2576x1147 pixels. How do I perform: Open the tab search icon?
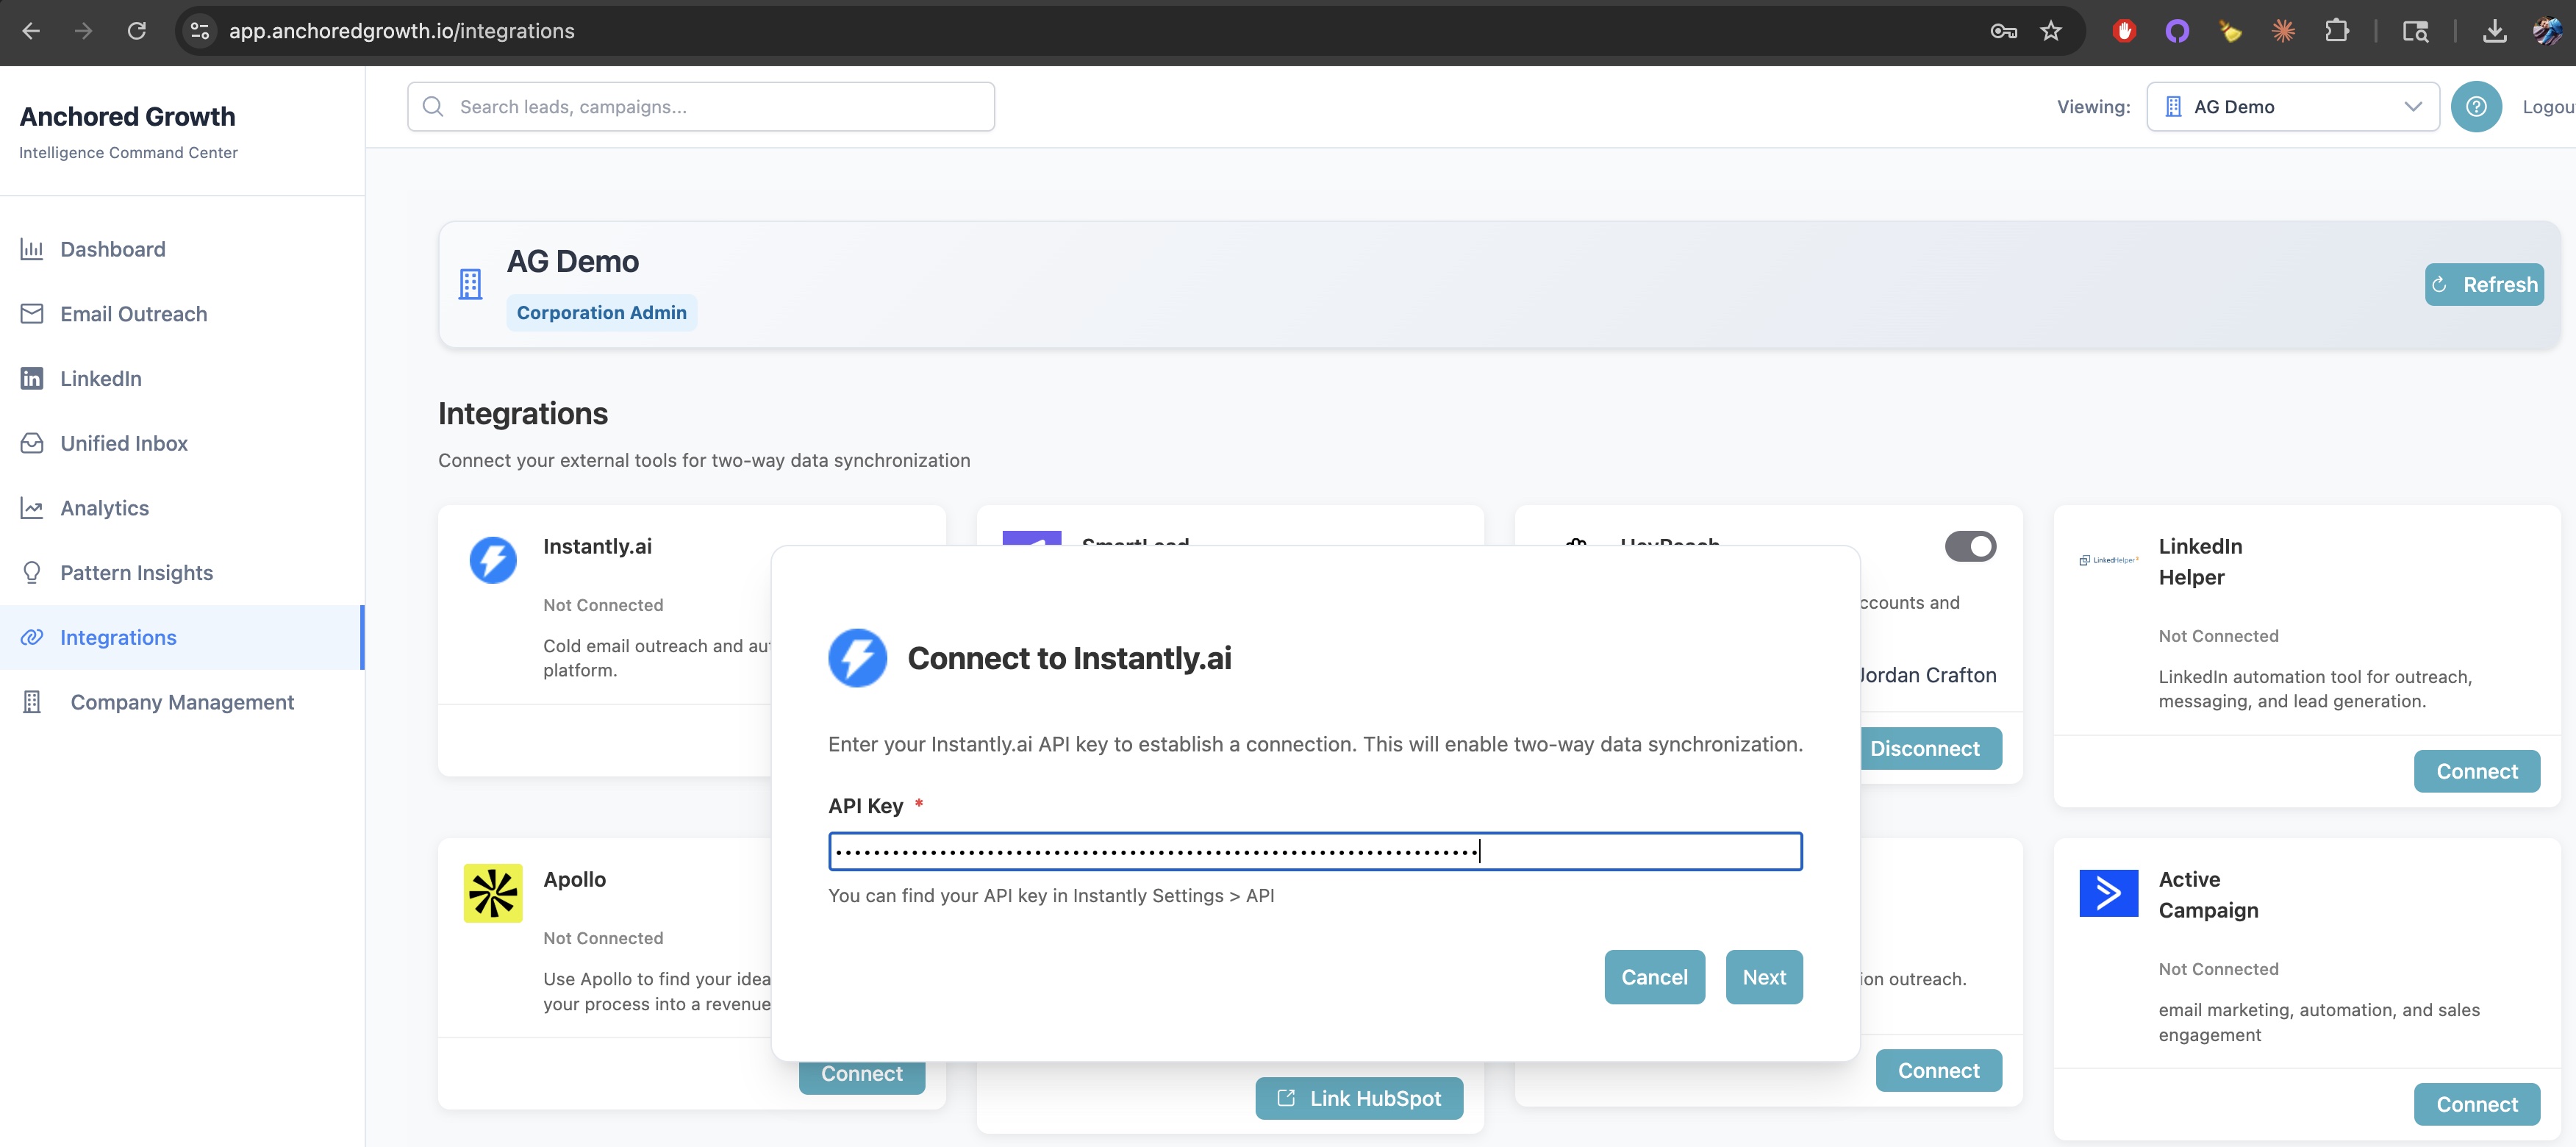[x=2415, y=31]
